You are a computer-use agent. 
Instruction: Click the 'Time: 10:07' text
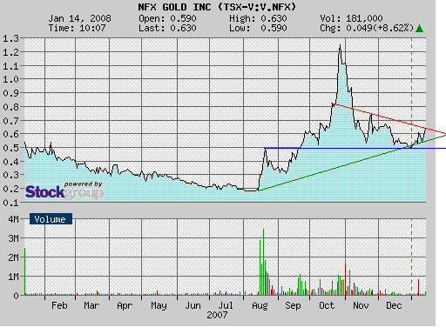tap(77, 29)
